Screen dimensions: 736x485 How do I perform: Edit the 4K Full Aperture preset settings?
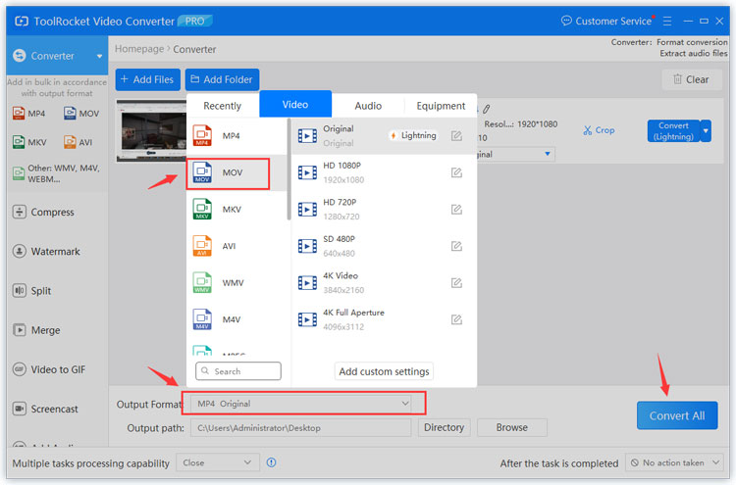pyautogui.click(x=456, y=319)
